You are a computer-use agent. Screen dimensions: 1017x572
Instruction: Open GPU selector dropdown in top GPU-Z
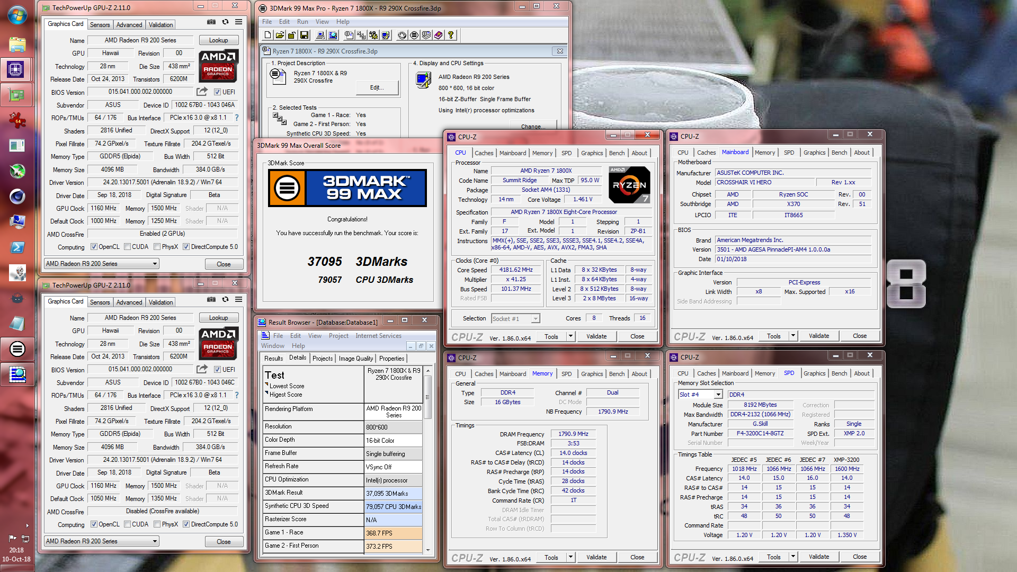click(x=102, y=264)
